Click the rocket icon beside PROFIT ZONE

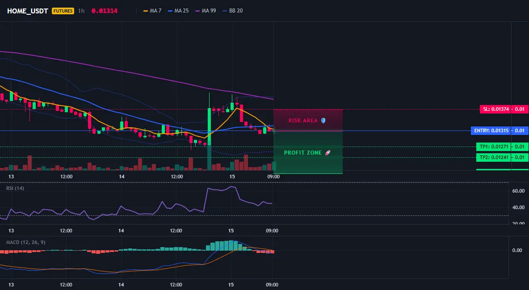(327, 152)
